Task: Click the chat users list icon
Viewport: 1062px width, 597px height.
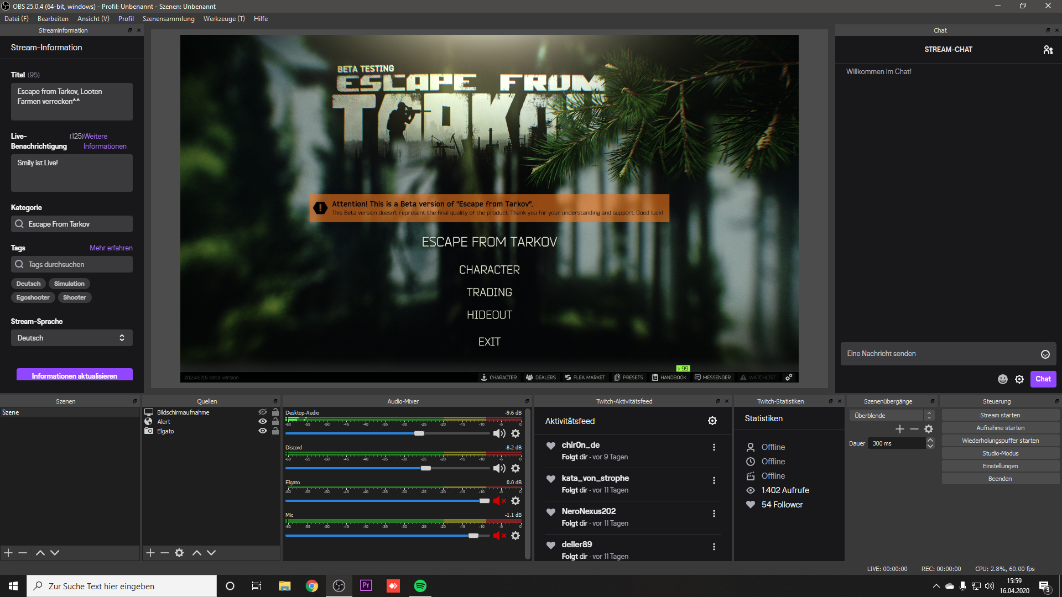Action: pyautogui.click(x=1048, y=50)
